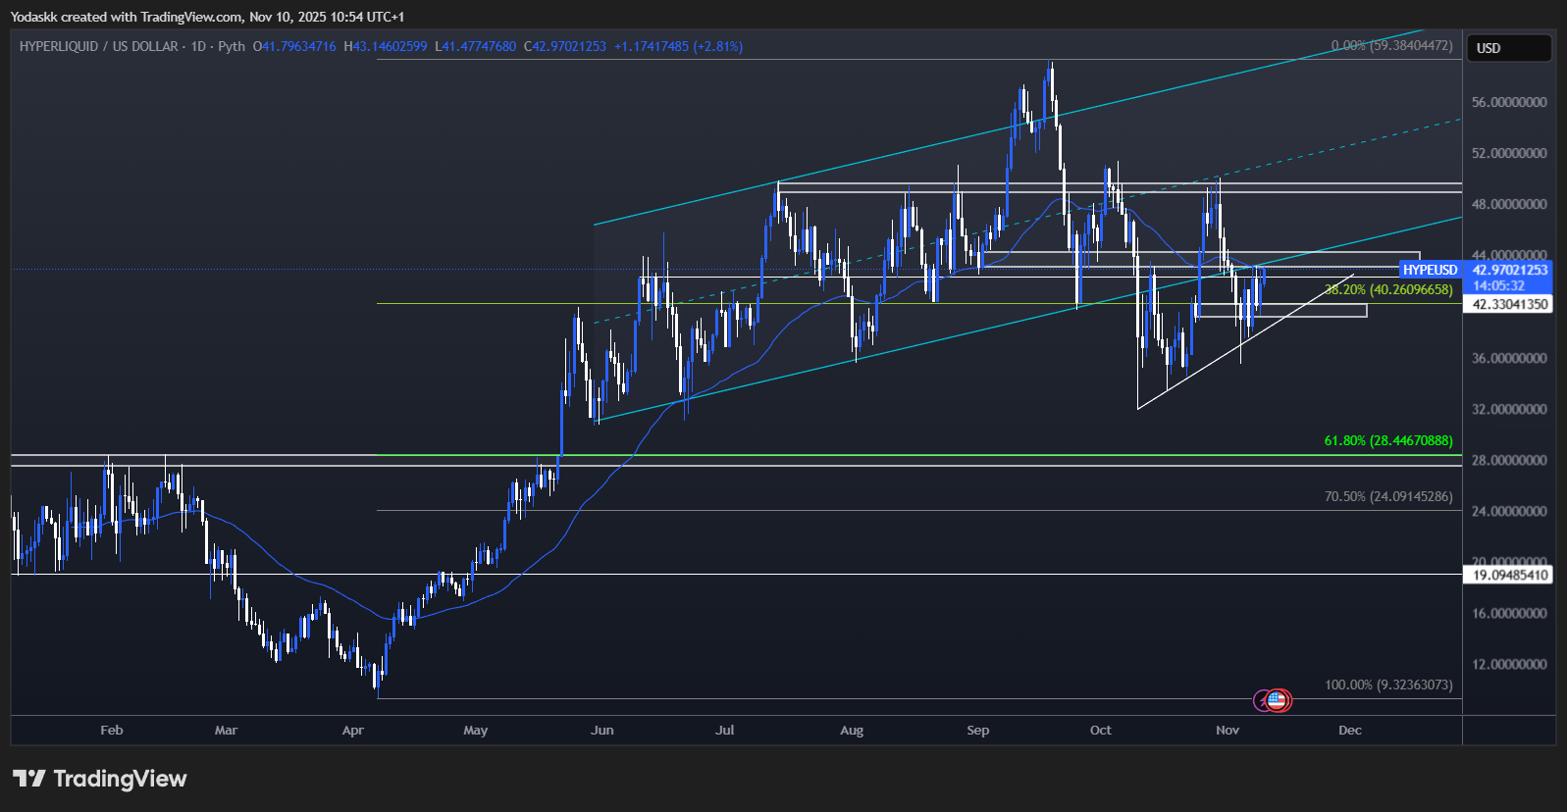The width and height of the screenshot is (1567, 812).
Task: Select the 70.50% Fibonacci retracement label
Action: 1387,496
